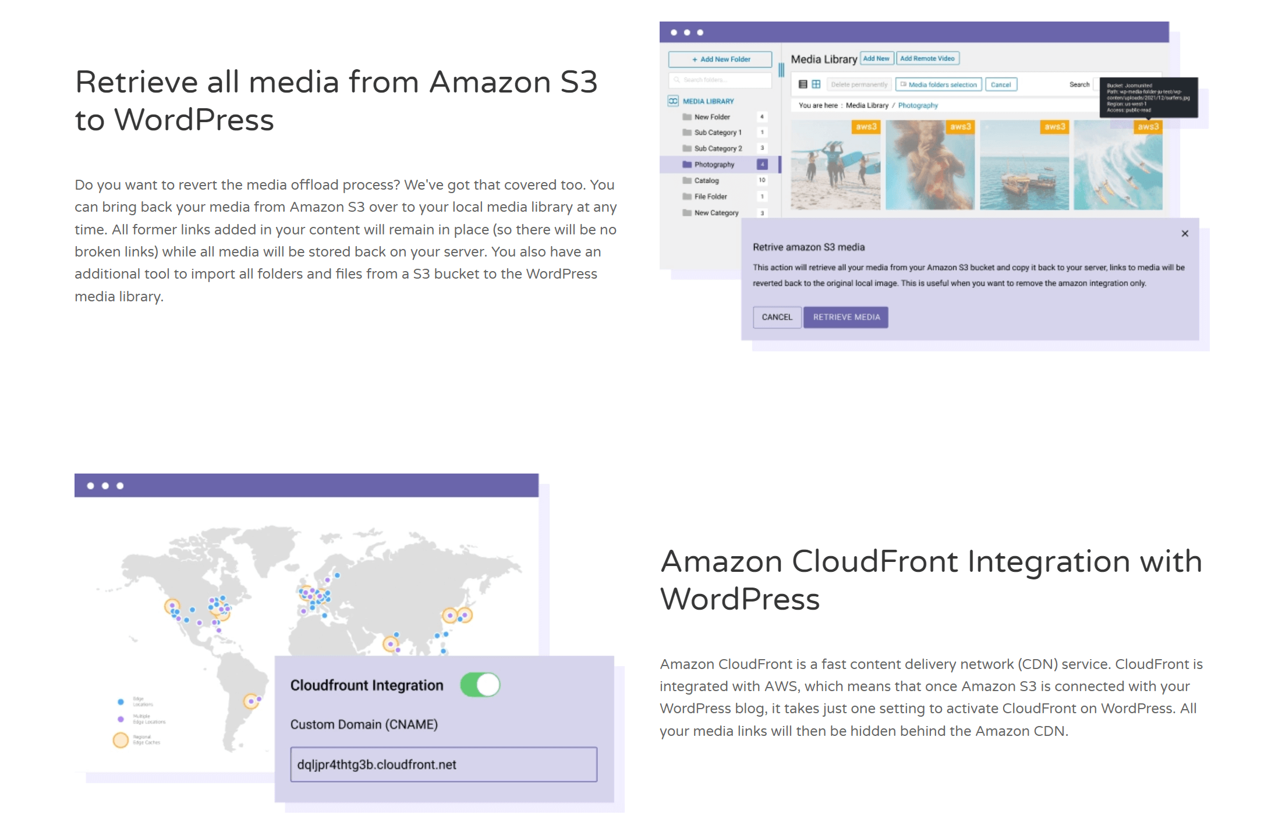1275x822 pixels.
Task: Enable the AWS S3 media retrieval toggle
Action: tap(844, 316)
